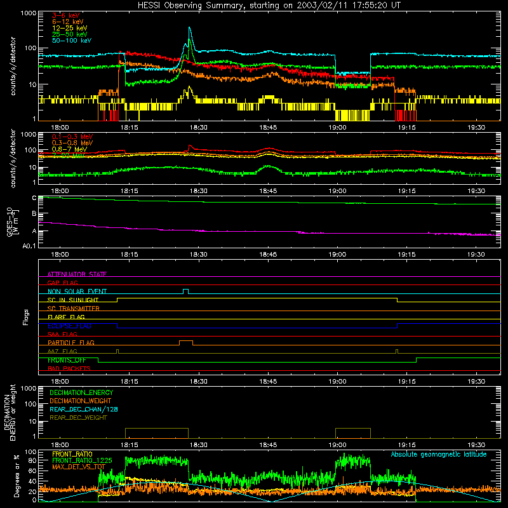508x508 pixels.
Task: Click the 18:30 tick below top keV plot
Action: click(x=199, y=128)
